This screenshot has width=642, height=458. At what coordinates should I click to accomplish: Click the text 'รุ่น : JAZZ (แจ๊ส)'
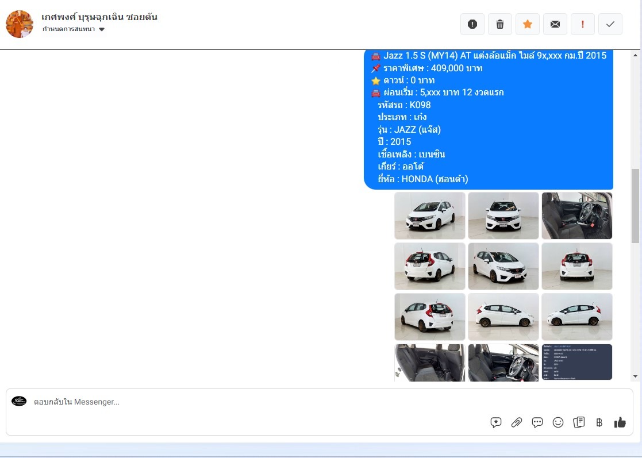click(409, 130)
